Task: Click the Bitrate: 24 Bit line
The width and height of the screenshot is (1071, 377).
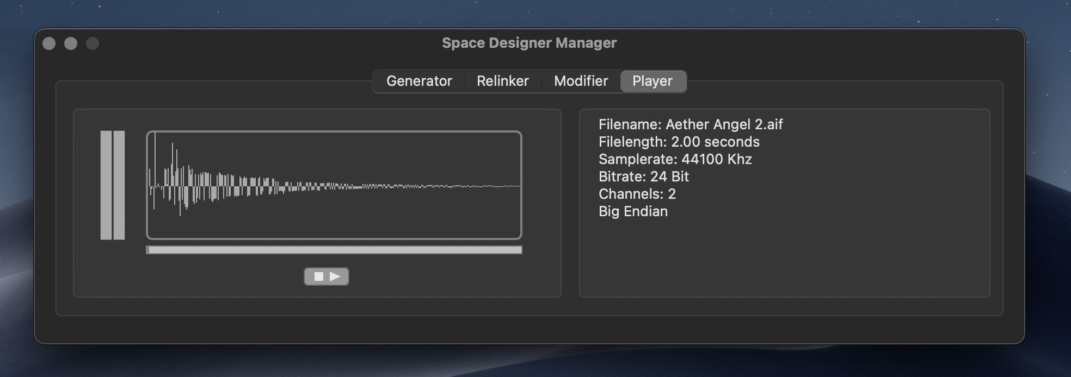Action: tap(643, 177)
